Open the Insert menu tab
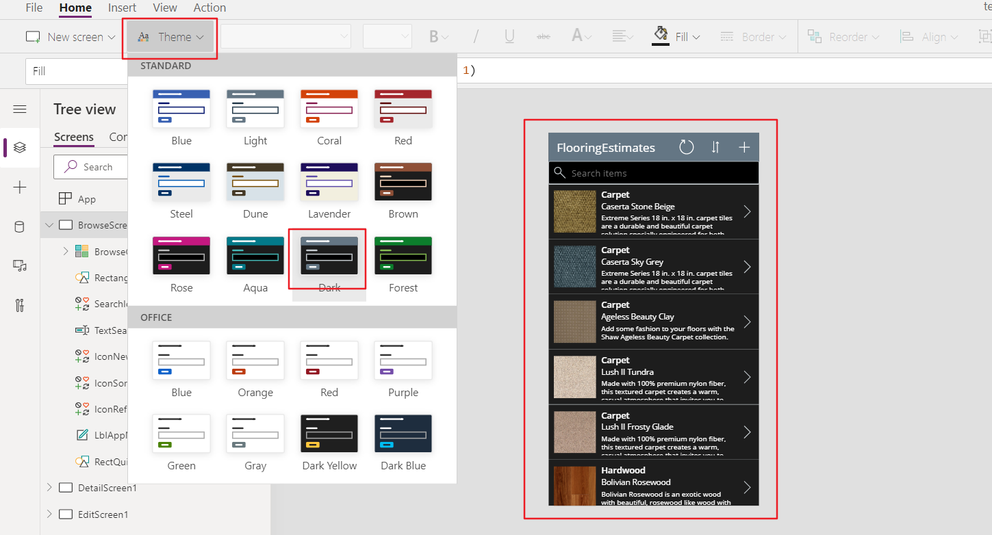 coord(122,8)
